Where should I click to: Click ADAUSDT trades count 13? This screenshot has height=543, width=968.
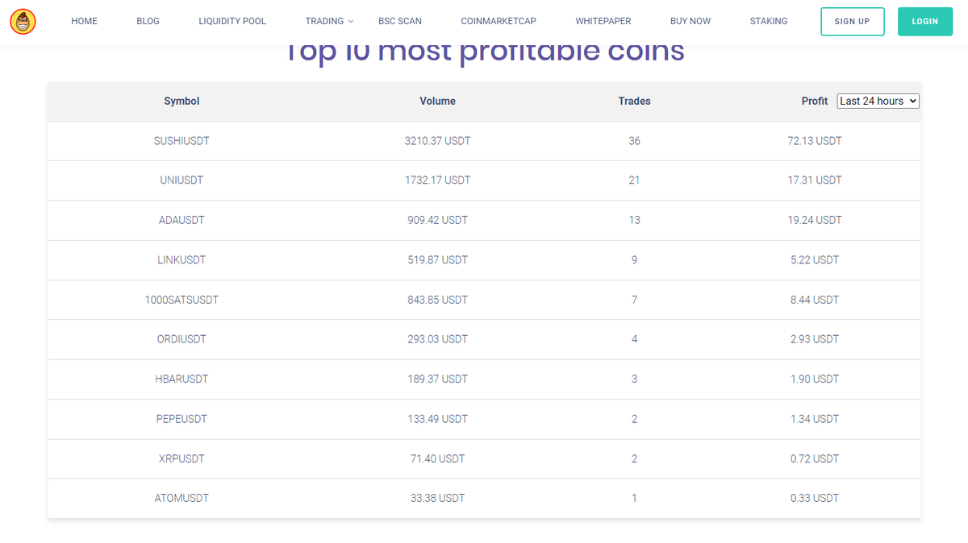pyautogui.click(x=634, y=220)
